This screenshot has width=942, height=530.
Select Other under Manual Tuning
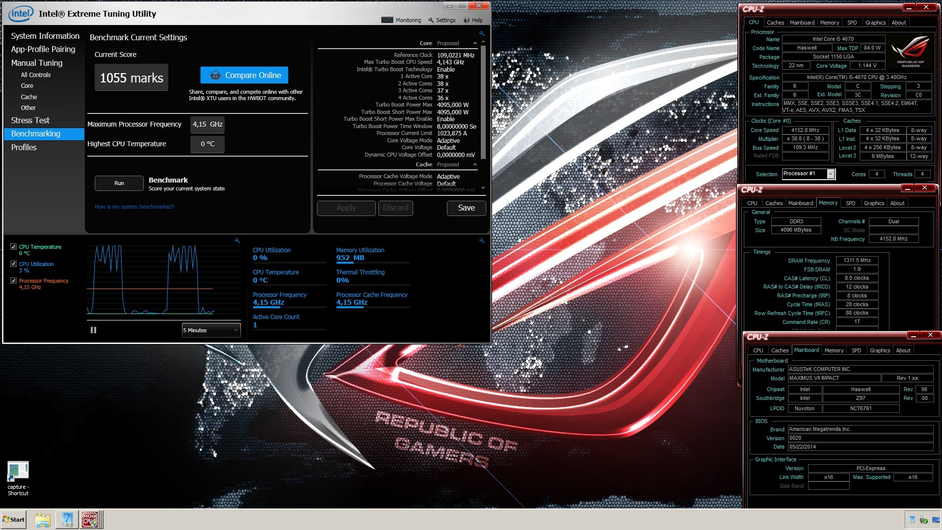coord(28,108)
